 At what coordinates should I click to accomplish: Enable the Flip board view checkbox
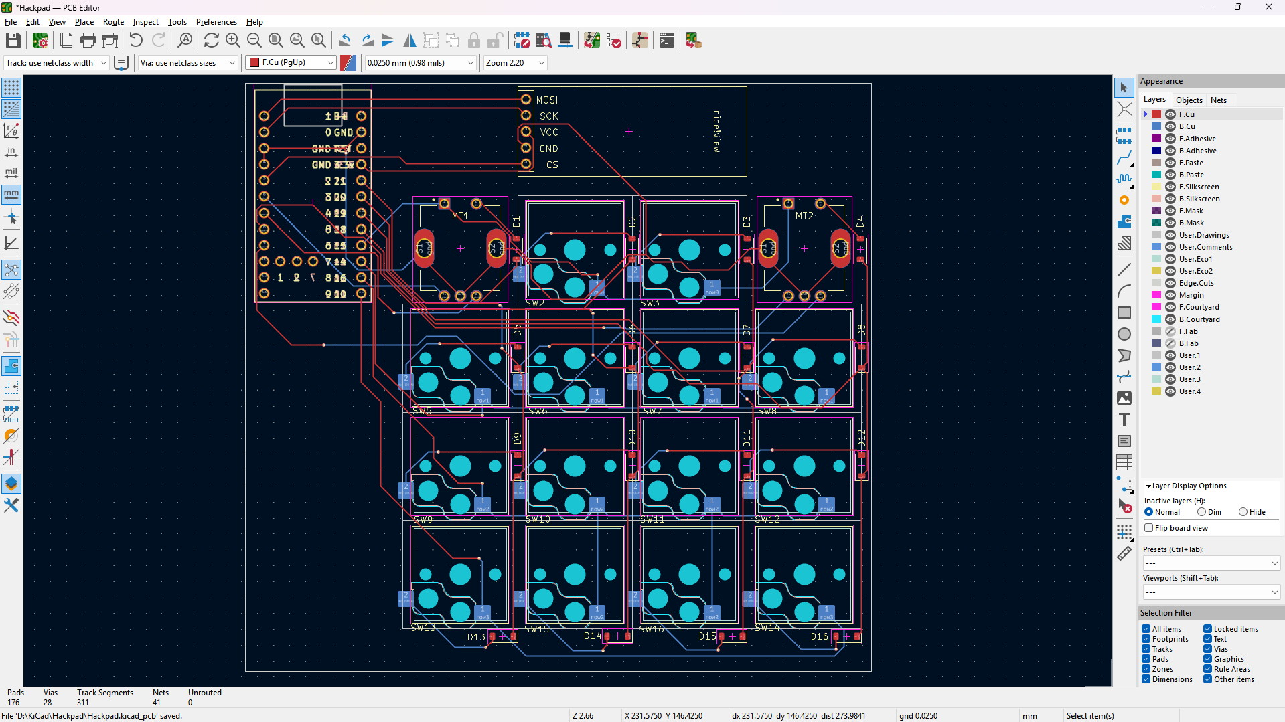(1149, 528)
